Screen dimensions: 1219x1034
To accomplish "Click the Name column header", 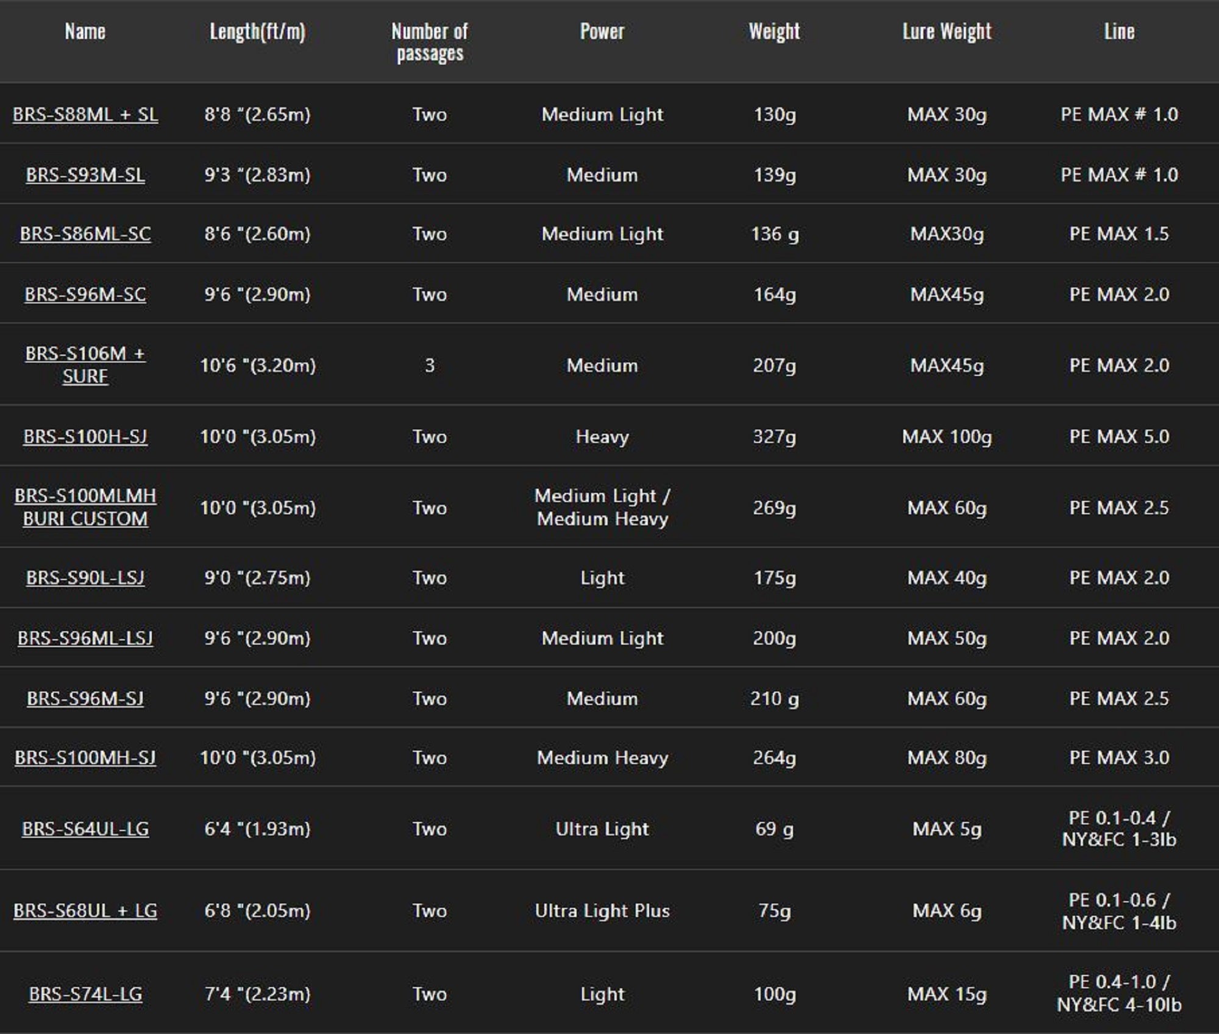I will point(85,32).
